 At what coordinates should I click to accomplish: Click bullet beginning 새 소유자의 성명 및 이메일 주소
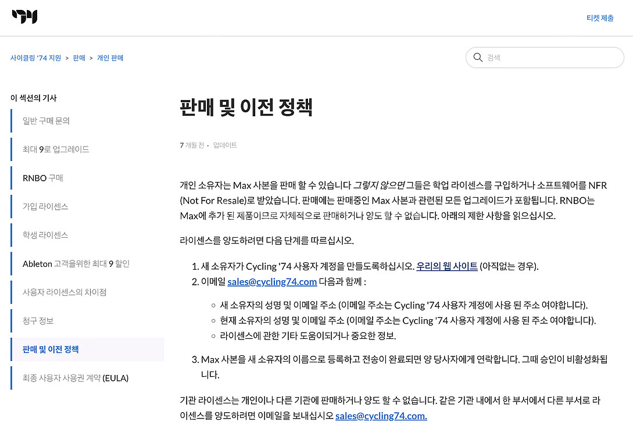coord(404,305)
